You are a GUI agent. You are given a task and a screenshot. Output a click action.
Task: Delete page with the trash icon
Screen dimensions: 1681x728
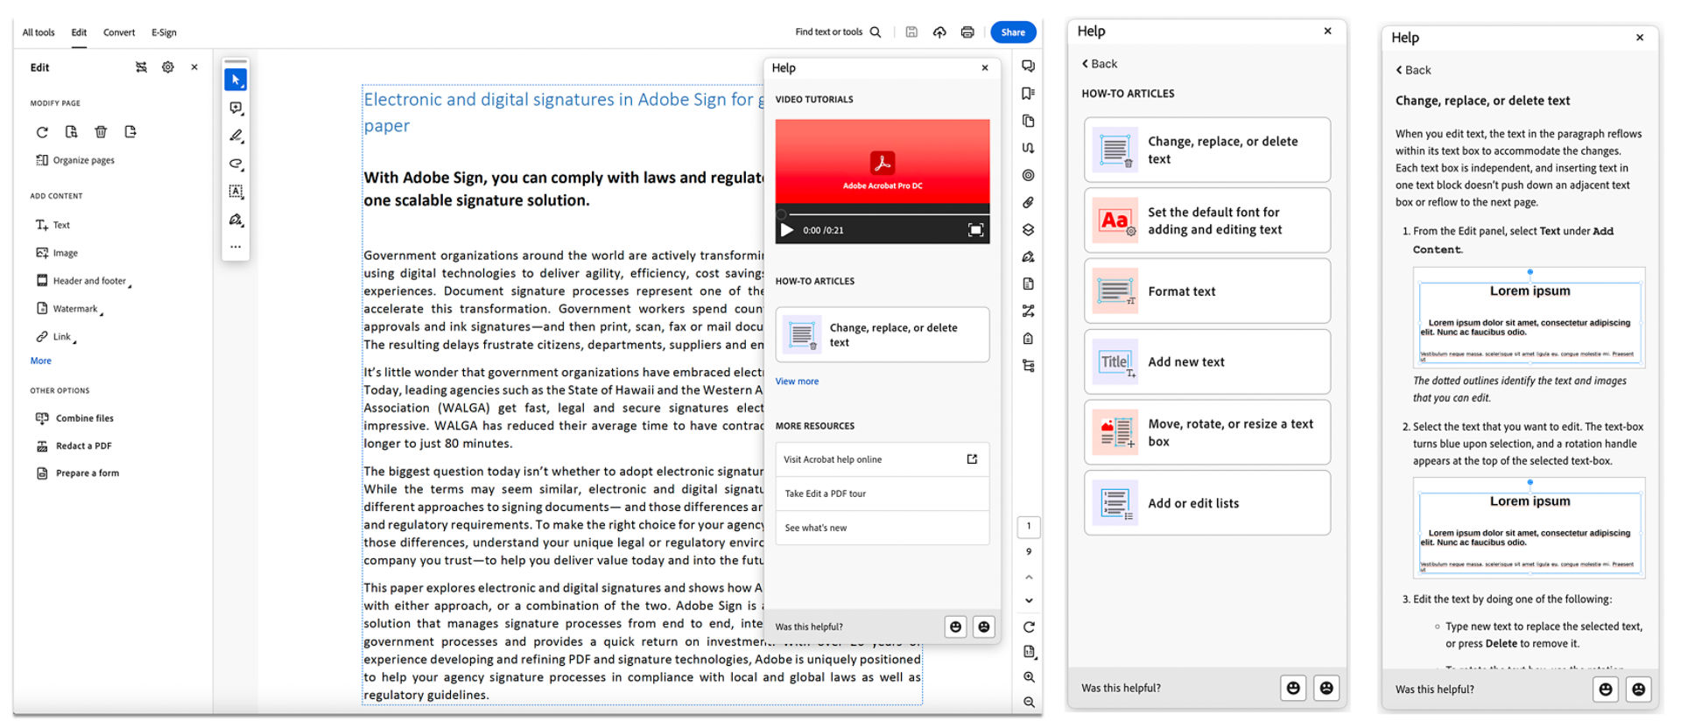[x=101, y=132]
